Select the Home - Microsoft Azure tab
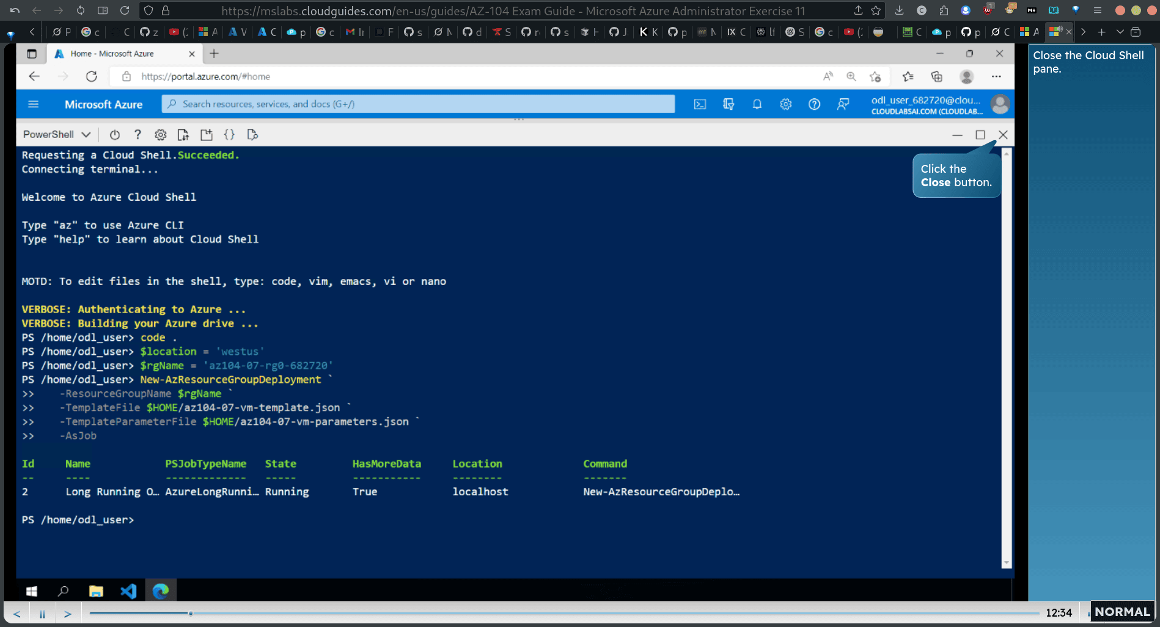Viewport: 1160px width, 627px height. coord(124,54)
